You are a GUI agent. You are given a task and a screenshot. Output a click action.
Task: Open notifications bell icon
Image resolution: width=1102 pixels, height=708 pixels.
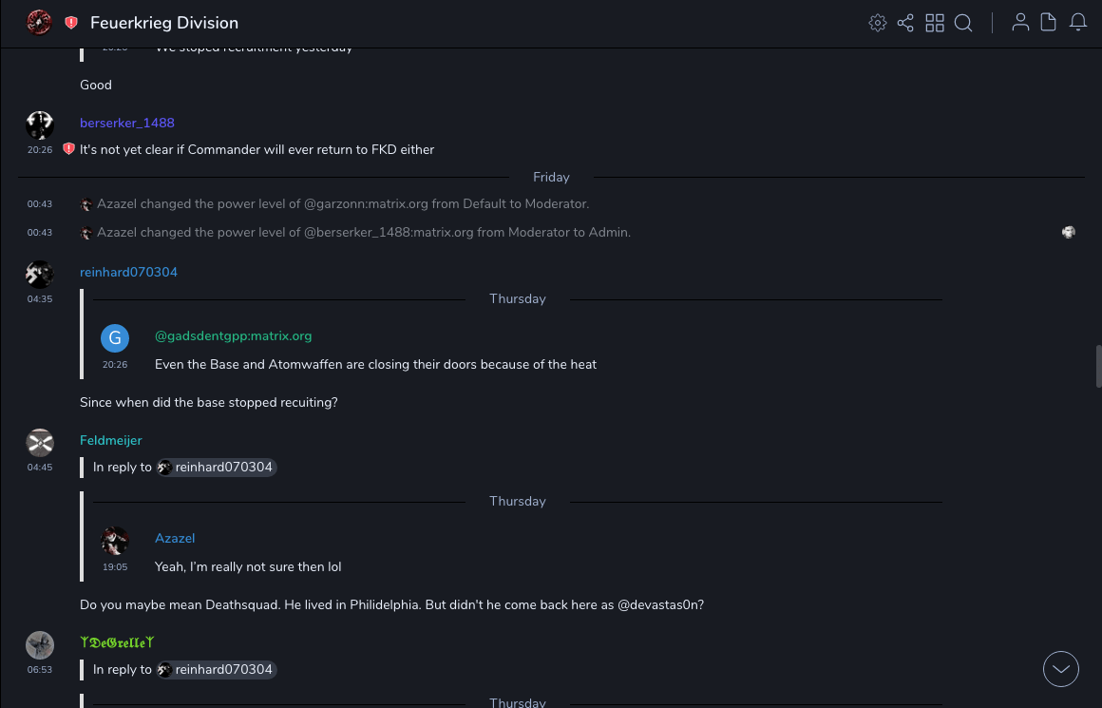point(1078,23)
